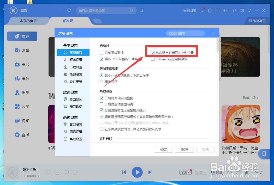Open 网络设置 in the settings sidebar
This screenshot has width=274, height=185.
(73, 132)
